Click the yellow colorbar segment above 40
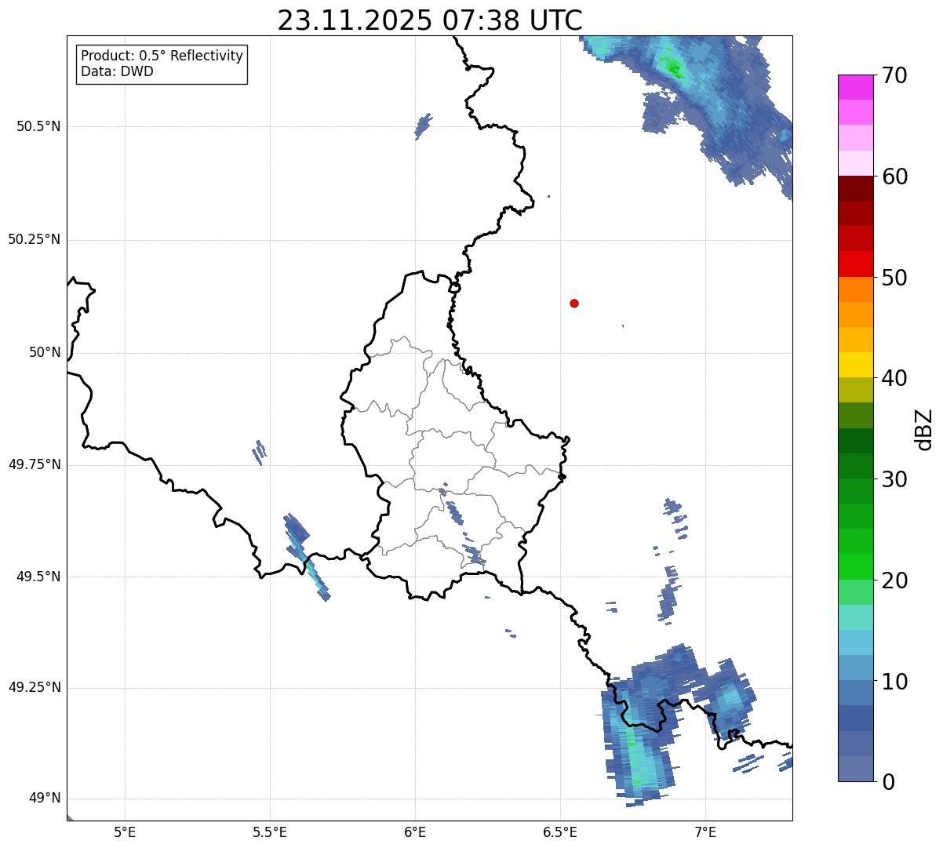Image resolution: width=943 pixels, height=848 pixels. [855, 365]
